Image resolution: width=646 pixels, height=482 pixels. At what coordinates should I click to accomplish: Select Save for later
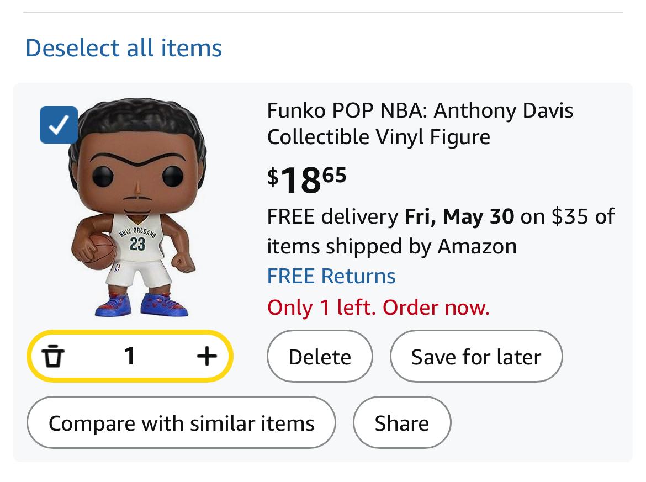tap(476, 356)
